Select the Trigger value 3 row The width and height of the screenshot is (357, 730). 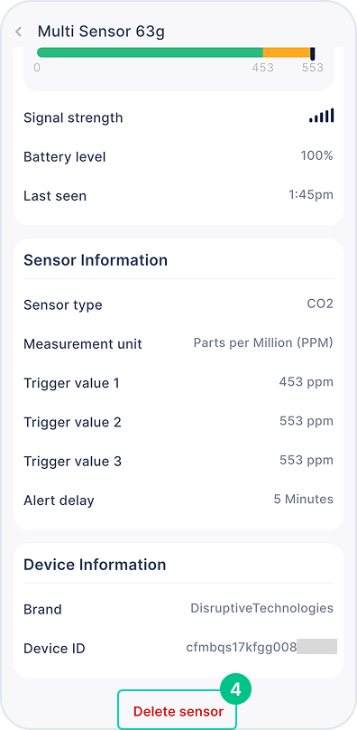(x=178, y=461)
